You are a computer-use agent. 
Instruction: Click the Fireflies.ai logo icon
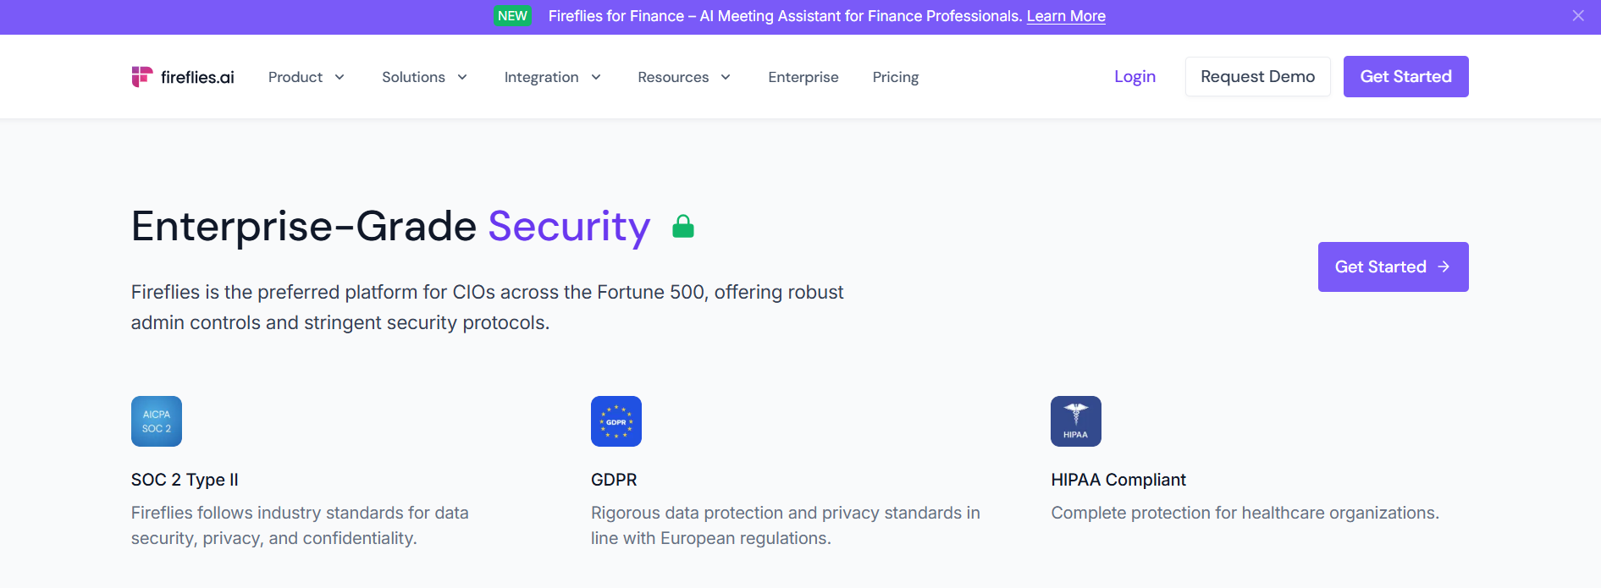(141, 77)
